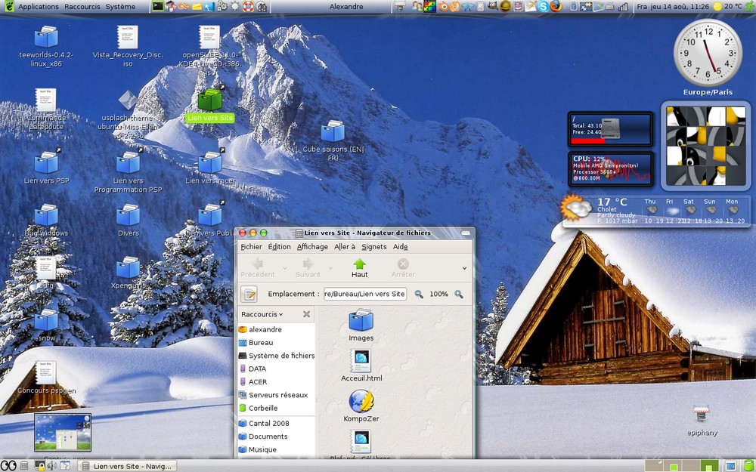Click the zoom out magnifier icon
756x472 pixels.
[419, 294]
